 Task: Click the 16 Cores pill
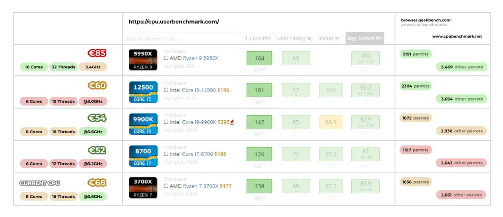pyautogui.click(x=34, y=67)
